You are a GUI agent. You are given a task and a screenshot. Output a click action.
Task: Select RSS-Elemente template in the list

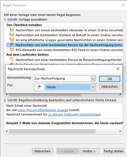point(69,50)
